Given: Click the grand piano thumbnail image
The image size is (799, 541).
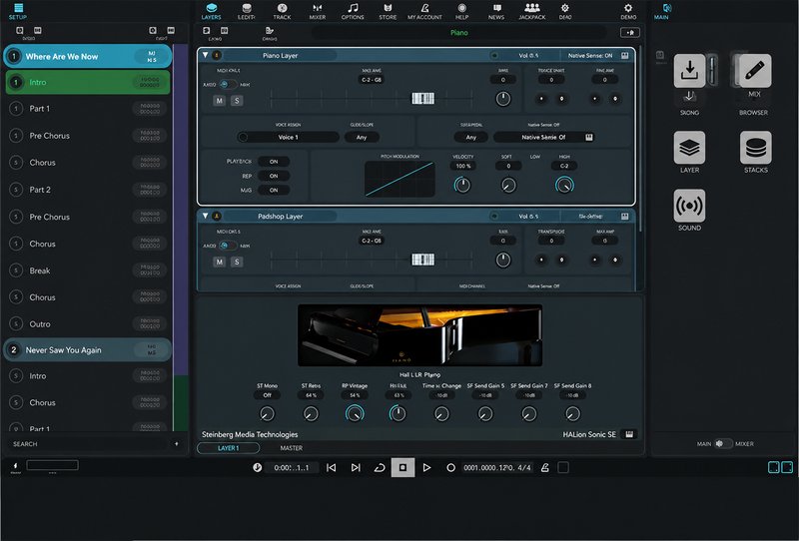Looking at the screenshot, I should click(419, 335).
